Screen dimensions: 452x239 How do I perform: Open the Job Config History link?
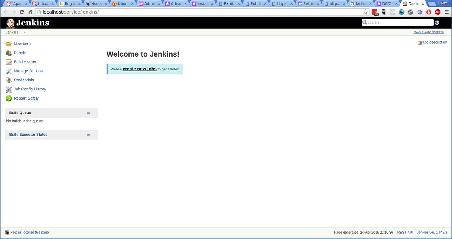(x=30, y=89)
